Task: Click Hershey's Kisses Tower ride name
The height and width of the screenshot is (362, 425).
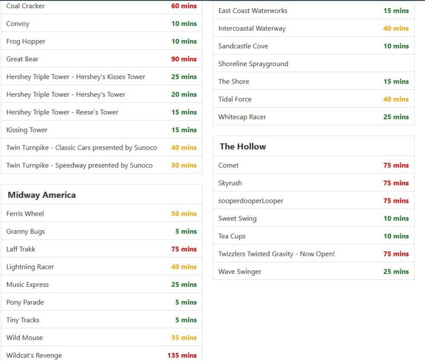Action: coord(76,77)
